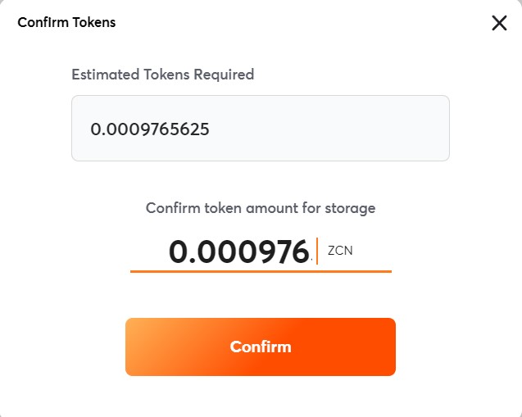The height and width of the screenshot is (417, 522).
Task: Close the Confirm Tokens dialog
Action: click(x=499, y=23)
